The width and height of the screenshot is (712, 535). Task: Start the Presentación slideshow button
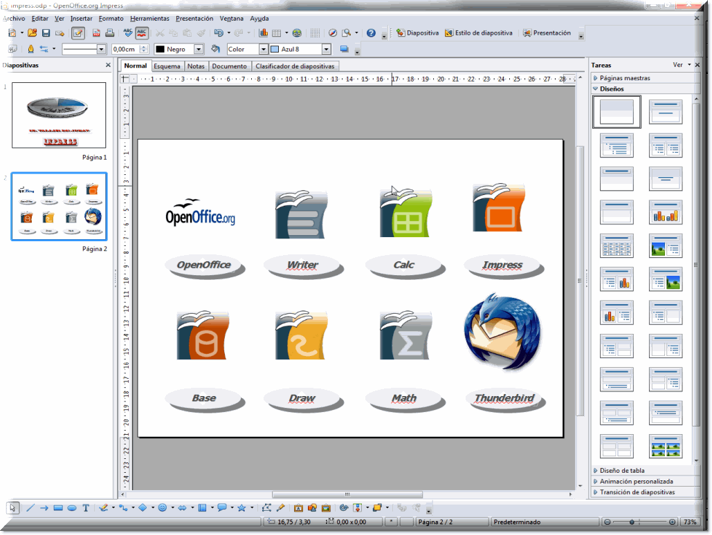point(547,33)
